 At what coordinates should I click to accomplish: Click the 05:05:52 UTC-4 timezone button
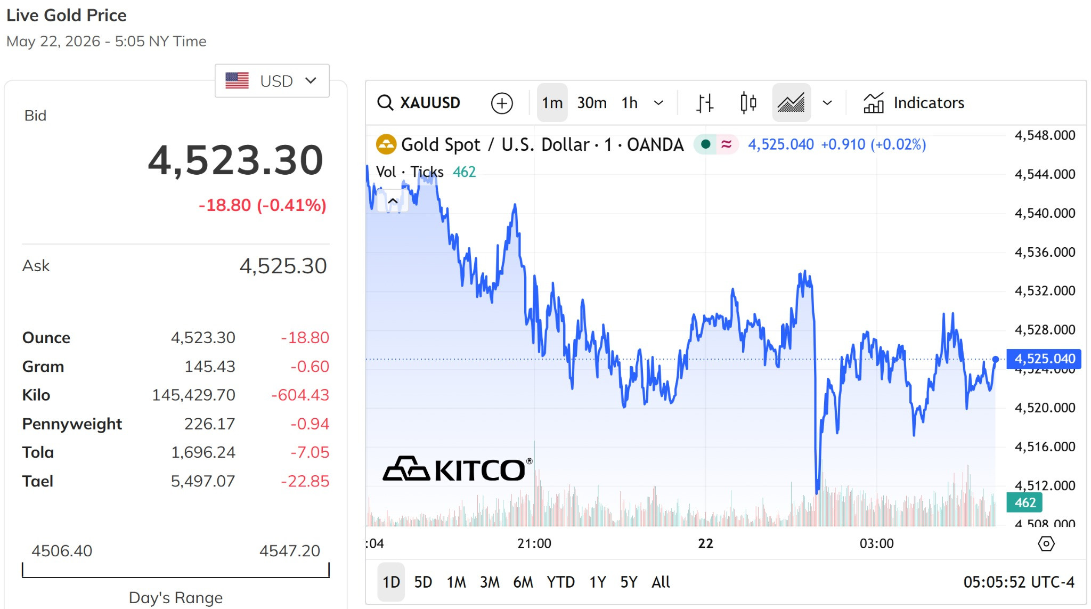[1019, 582]
